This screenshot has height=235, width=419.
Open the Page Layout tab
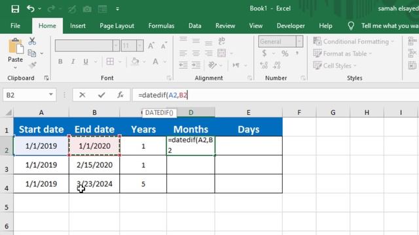point(117,26)
